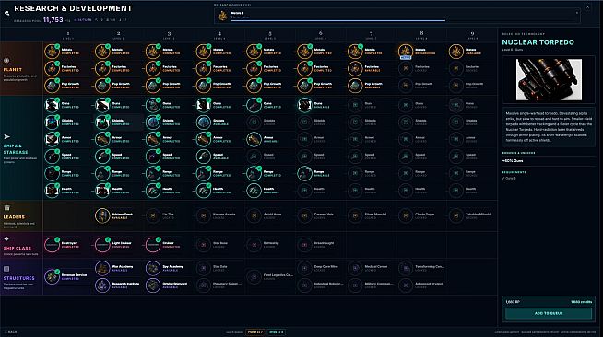Viewport: 603px width, 337px height.
Task: Inspect the locked Star Base ship class
Action: [204, 245]
